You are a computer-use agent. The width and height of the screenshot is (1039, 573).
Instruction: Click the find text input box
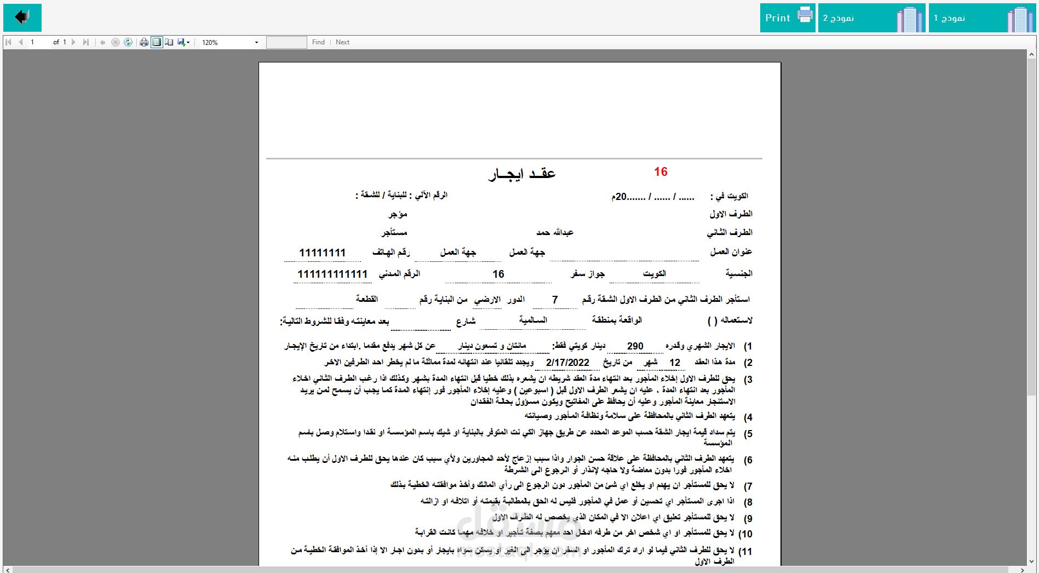click(x=286, y=42)
